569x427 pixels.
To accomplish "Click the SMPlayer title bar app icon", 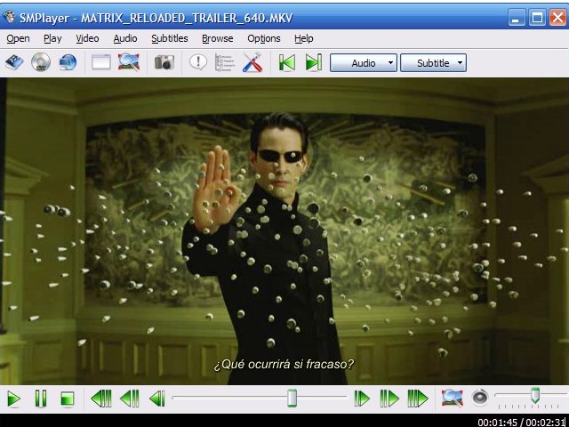I will (8, 17).
